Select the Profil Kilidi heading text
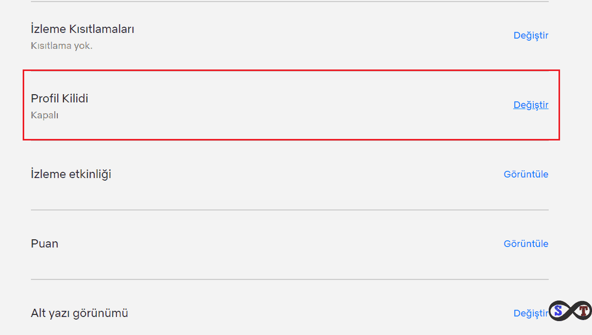The height and width of the screenshot is (335, 592). 59,98
